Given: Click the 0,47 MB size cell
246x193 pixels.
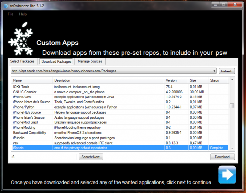Looking at the screenshot, I should pos(196,143).
